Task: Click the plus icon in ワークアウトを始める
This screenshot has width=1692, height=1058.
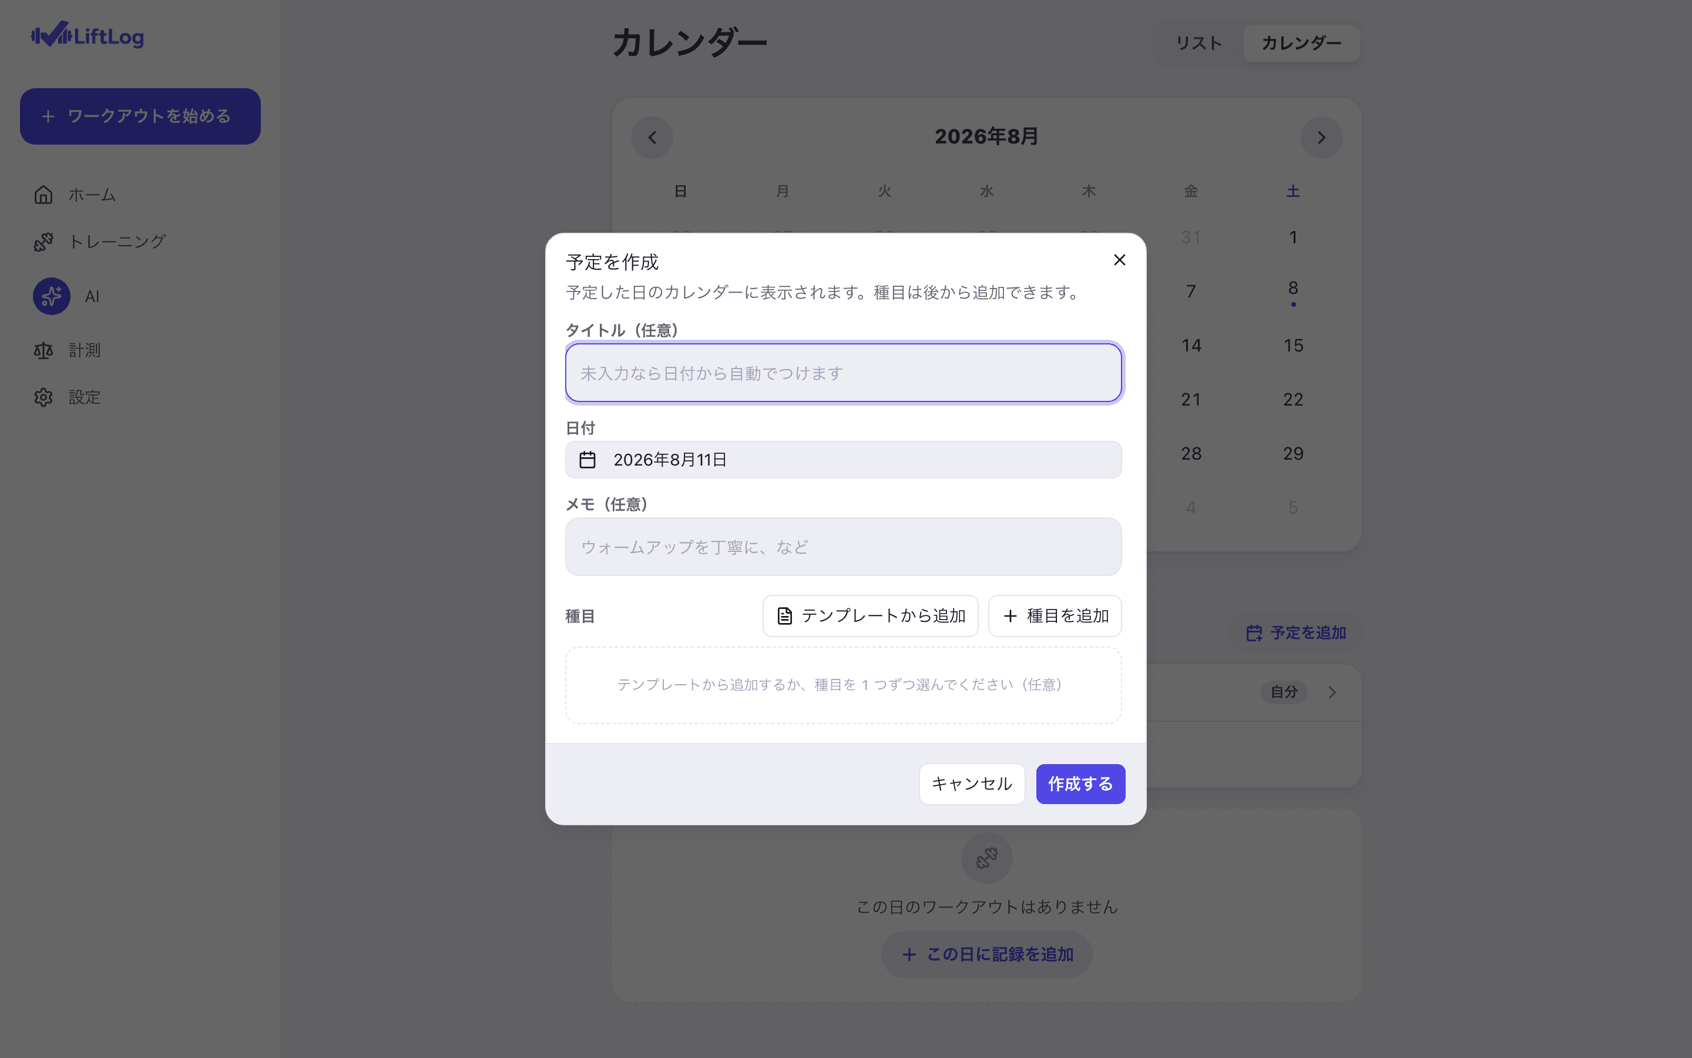Action: (x=48, y=116)
